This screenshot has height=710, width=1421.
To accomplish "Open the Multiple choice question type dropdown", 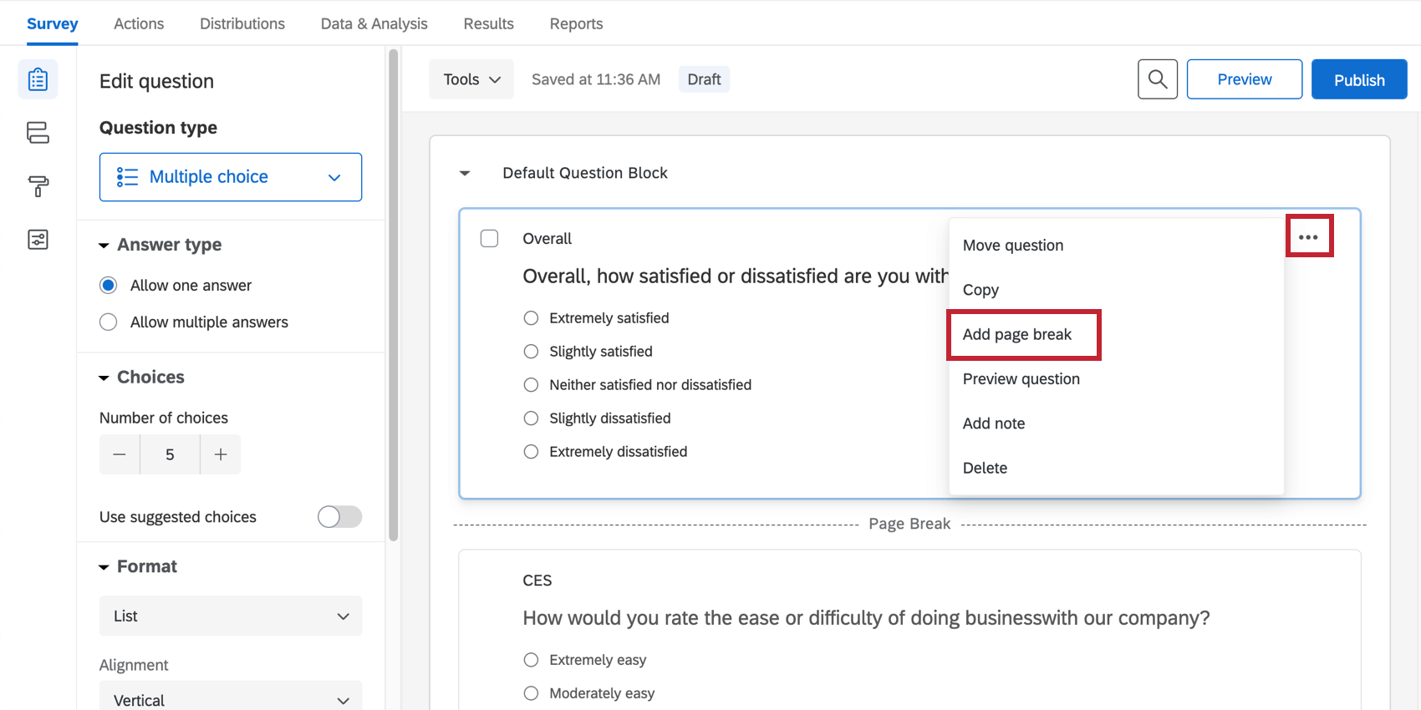I will [x=231, y=177].
